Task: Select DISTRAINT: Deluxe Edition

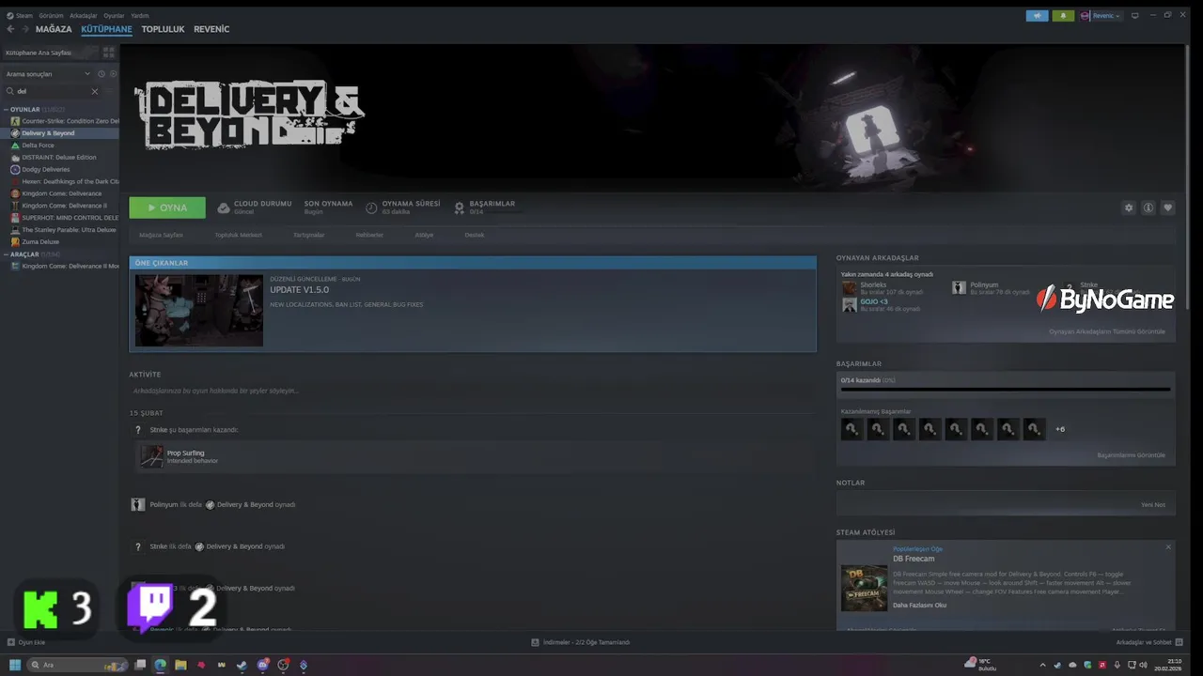Action: [x=61, y=158]
